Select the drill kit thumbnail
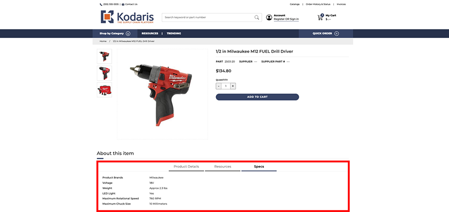The image size is (449, 212). click(104, 90)
